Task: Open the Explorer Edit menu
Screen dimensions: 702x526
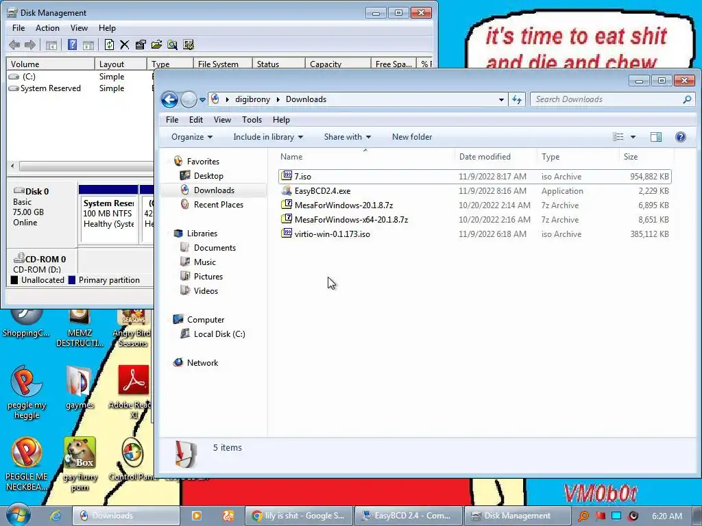Action: (x=195, y=119)
